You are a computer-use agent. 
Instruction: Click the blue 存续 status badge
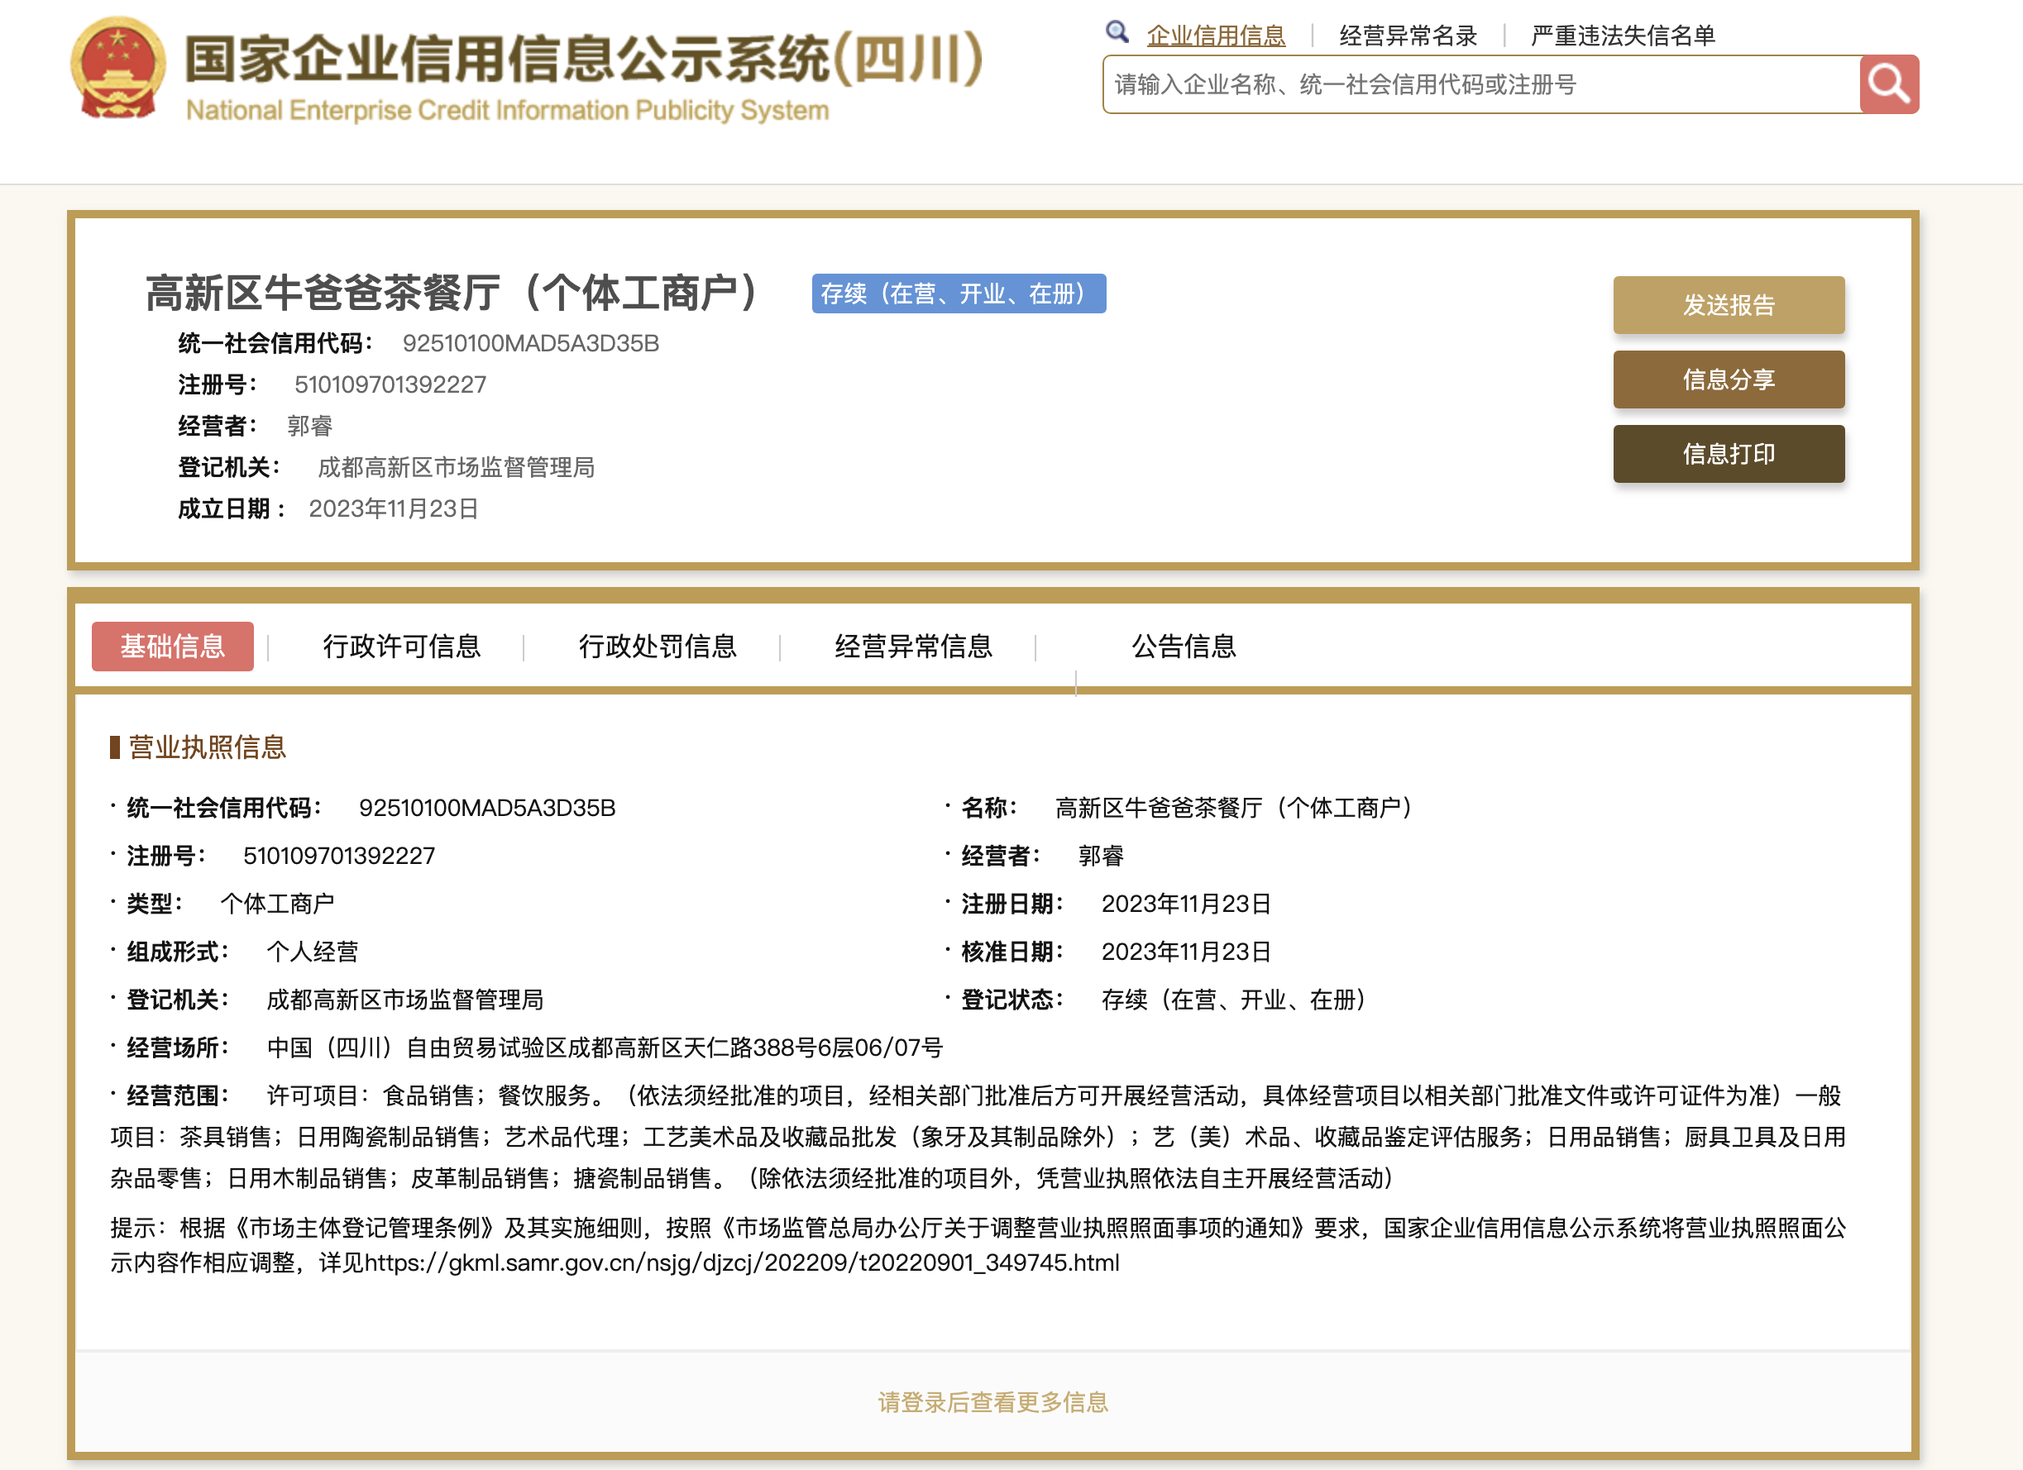coord(958,294)
